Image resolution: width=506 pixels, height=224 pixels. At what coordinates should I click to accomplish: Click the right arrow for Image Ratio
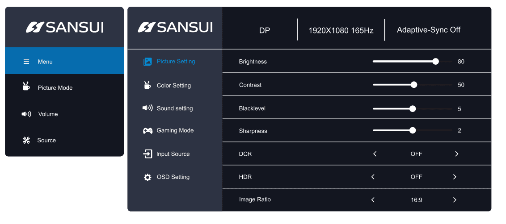pos(455,200)
